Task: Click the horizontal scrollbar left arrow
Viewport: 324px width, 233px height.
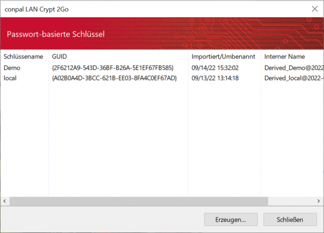Action: pos(5,201)
